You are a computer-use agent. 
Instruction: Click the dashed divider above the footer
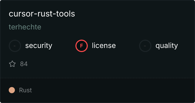[98, 78]
